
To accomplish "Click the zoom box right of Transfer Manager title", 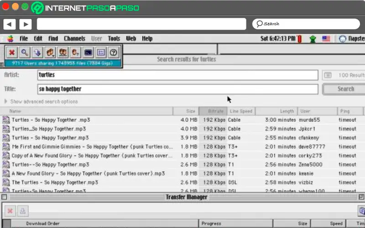I will click(361, 197).
